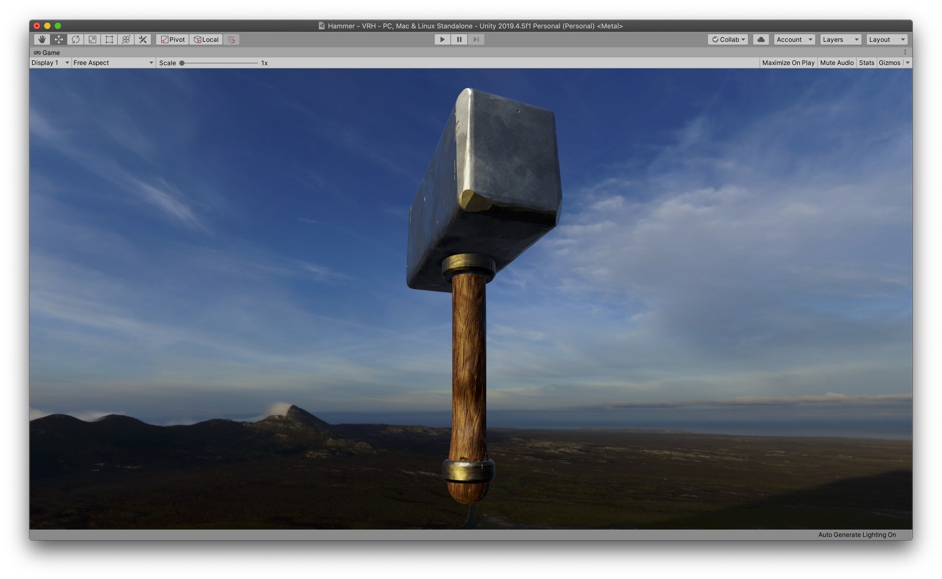This screenshot has height=579, width=942.
Task: Toggle Gizmos in Game view
Action: click(889, 63)
